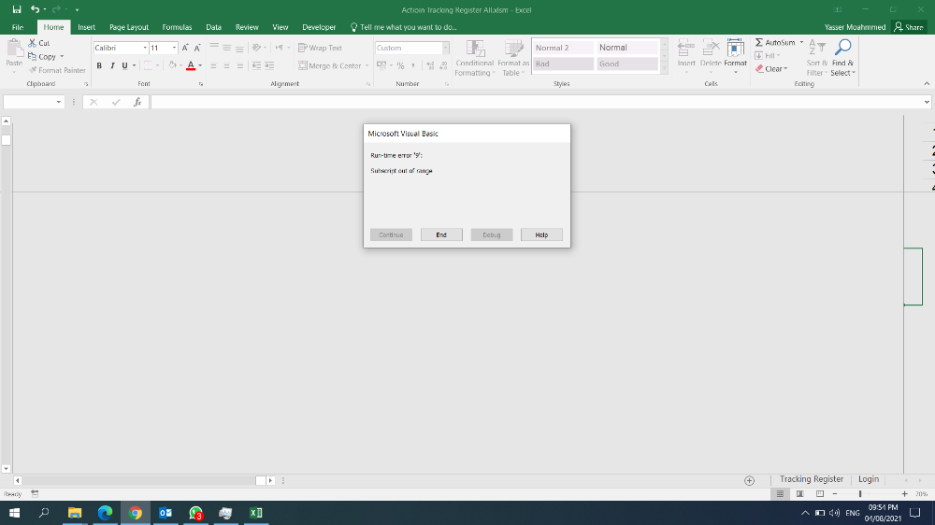
Task: Open the font size dropdown
Action: point(174,48)
